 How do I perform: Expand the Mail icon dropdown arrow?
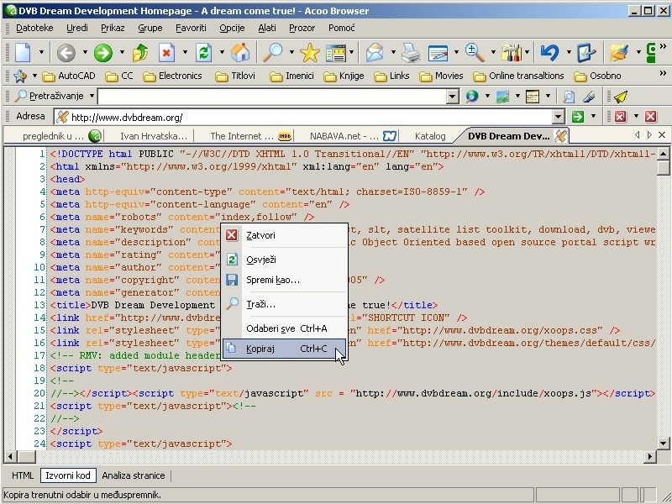[393, 53]
